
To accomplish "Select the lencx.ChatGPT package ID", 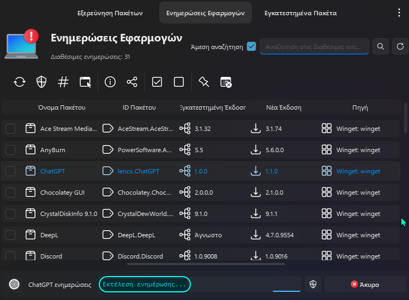I will click(x=139, y=171).
